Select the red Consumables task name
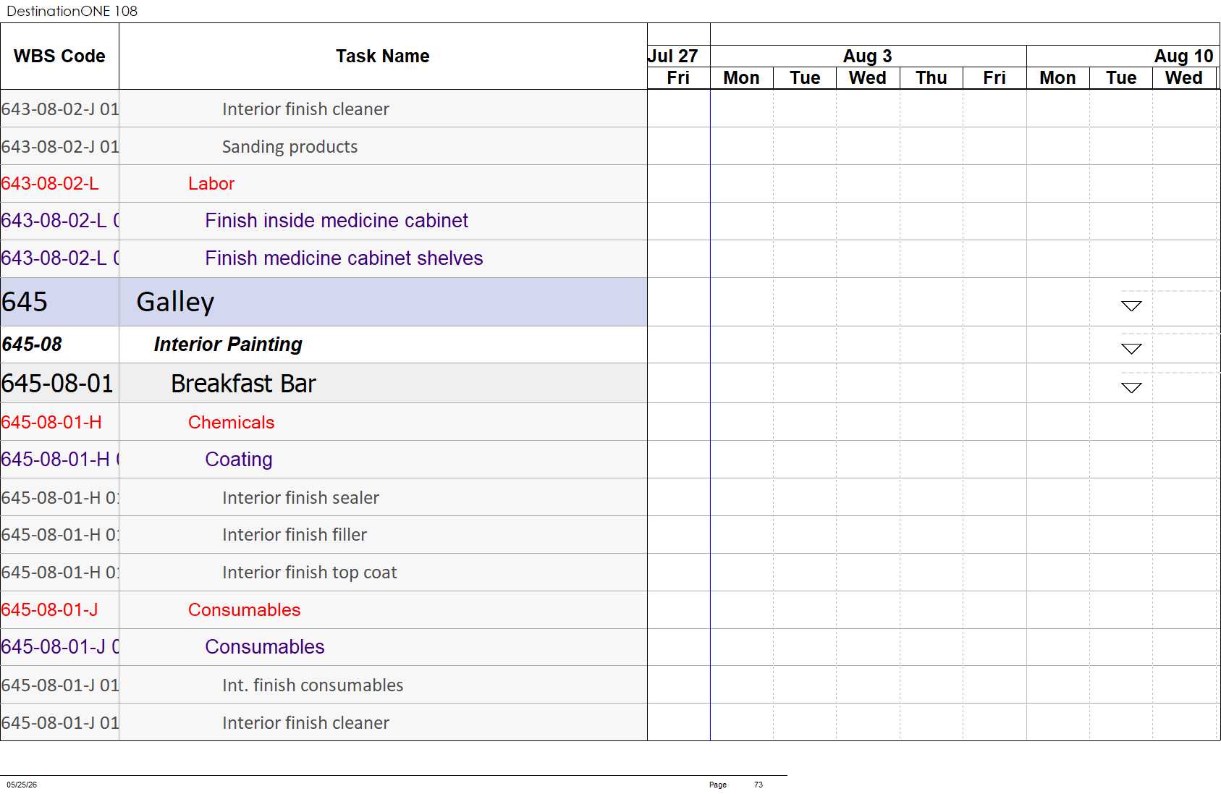1221x794 pixels. click(x=244, y=610)
